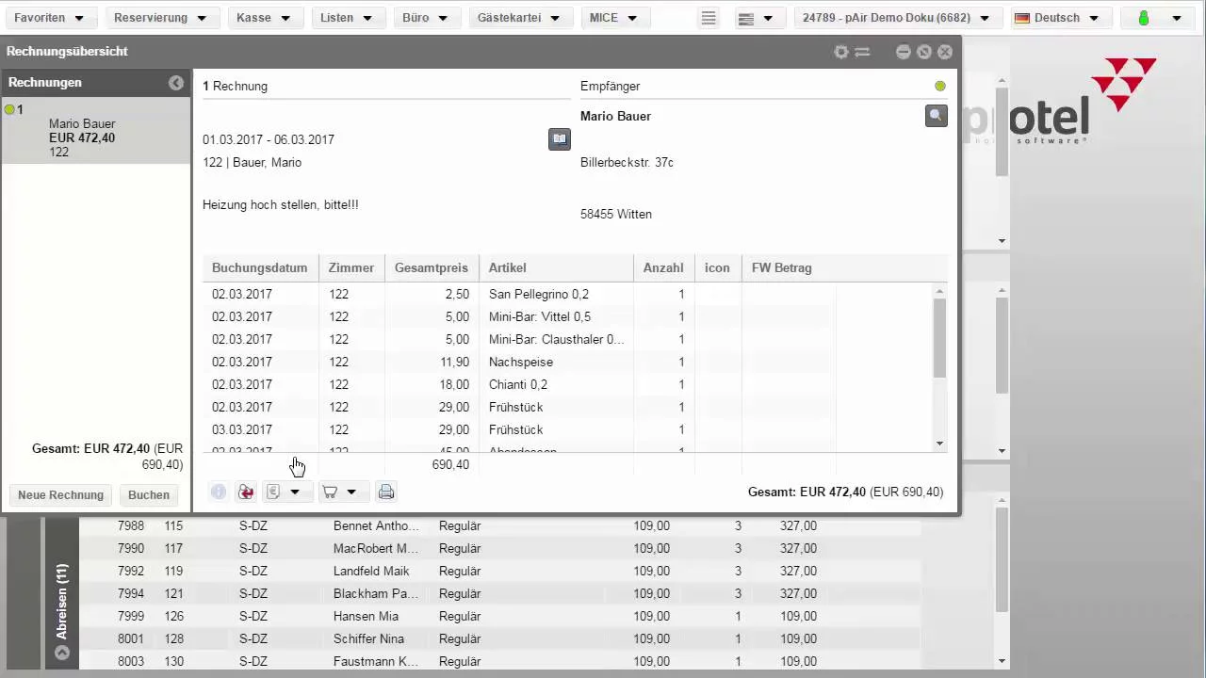Viewport: 1206px width, 678px height.
Task: Click the hamburger list icon in top bar
Action: coord(709,18)
